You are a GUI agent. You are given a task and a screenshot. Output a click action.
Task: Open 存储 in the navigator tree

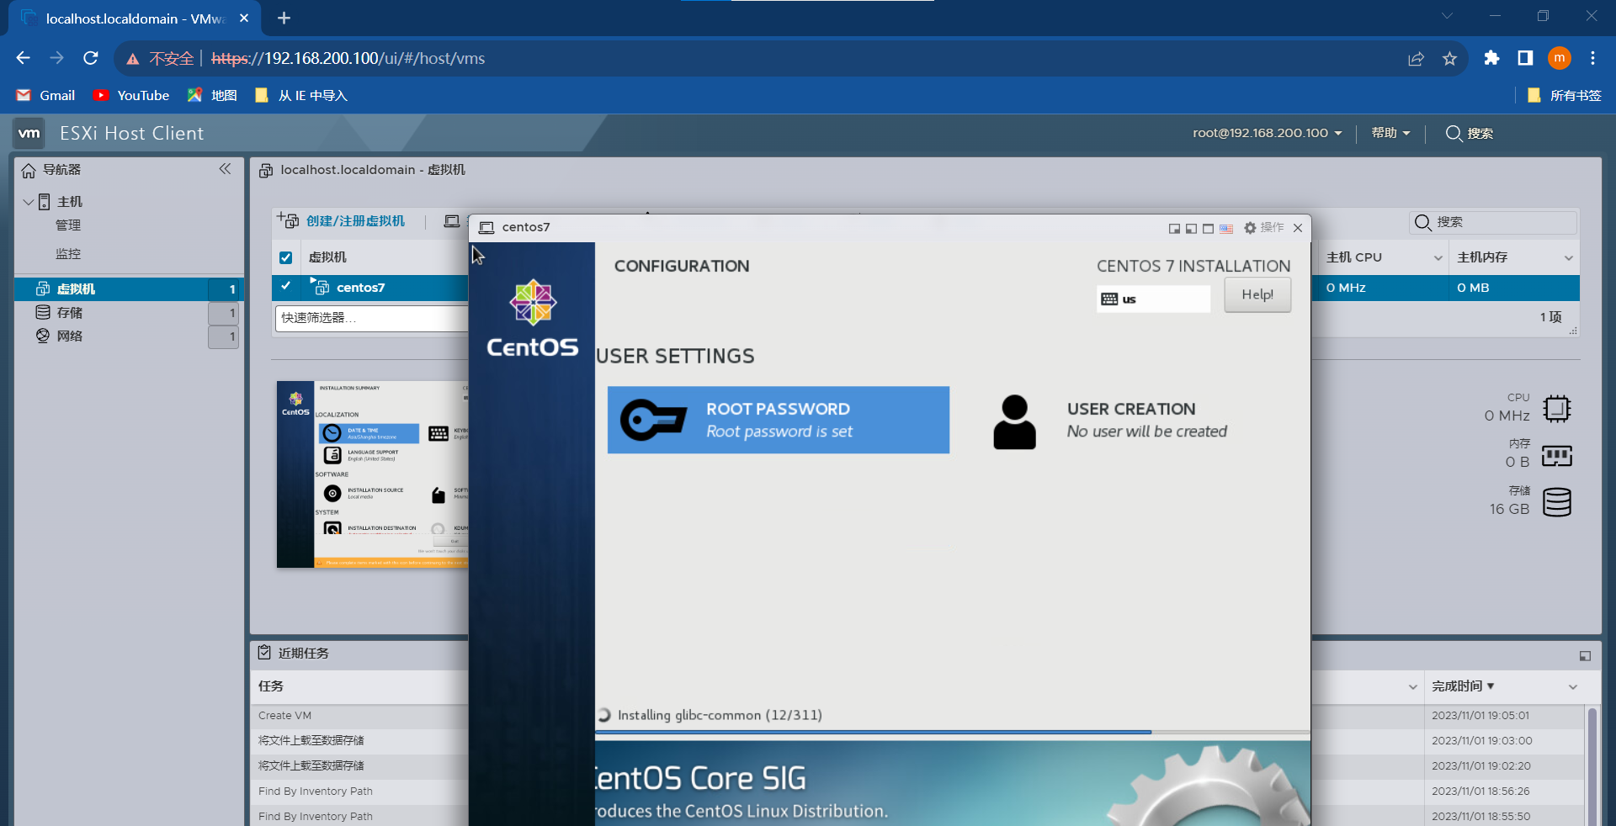click(69, 312)
